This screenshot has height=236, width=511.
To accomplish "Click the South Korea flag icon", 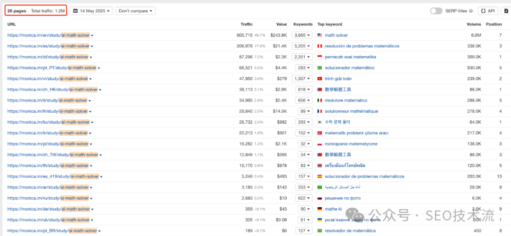I will [x=320, y=122].
